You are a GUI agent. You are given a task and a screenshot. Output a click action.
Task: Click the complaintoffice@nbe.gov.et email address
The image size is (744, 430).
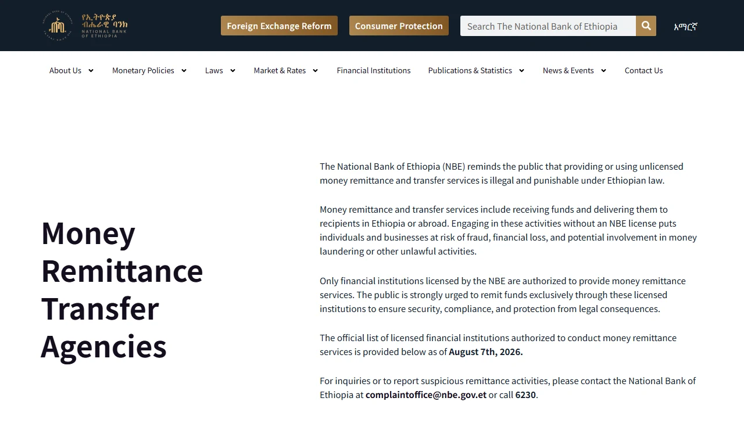click(x=426, y=395)
